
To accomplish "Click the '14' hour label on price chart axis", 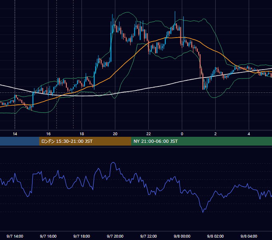I will 15,134.
